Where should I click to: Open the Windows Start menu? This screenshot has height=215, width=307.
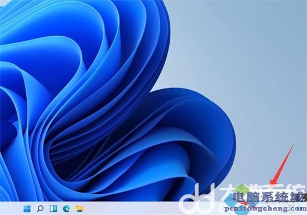point(27,208)
